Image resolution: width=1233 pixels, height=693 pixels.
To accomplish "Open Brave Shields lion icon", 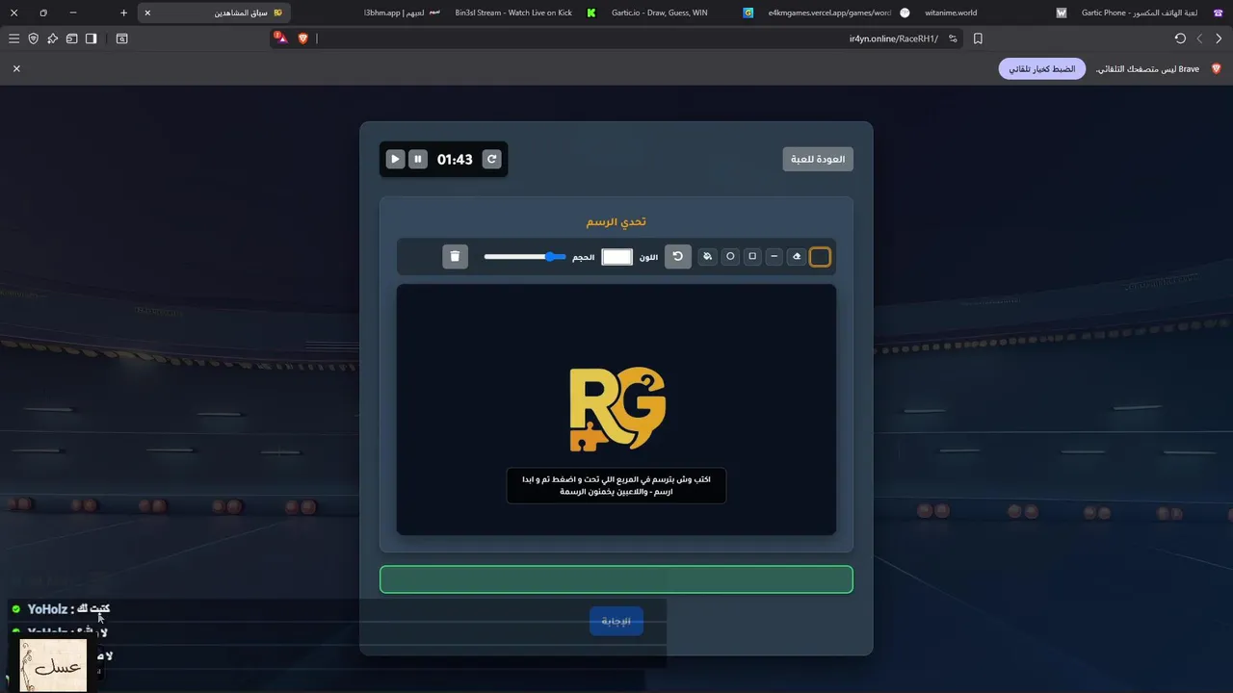I will click(302, 38).
